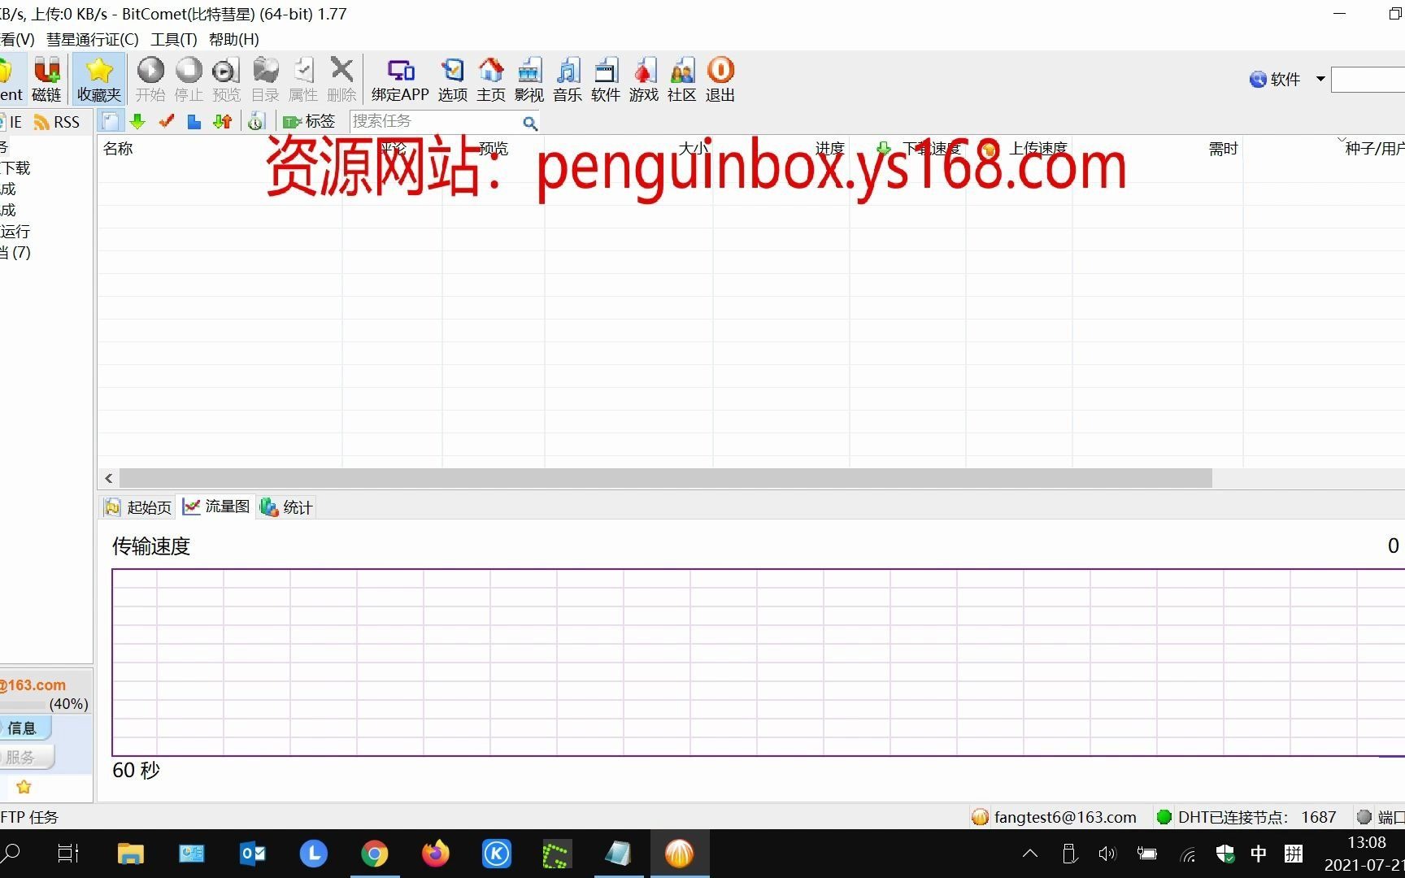The height and width of the screenshot is (878, 1405).
Task: Click the top-right web search input box
Action: point(1368,79)
